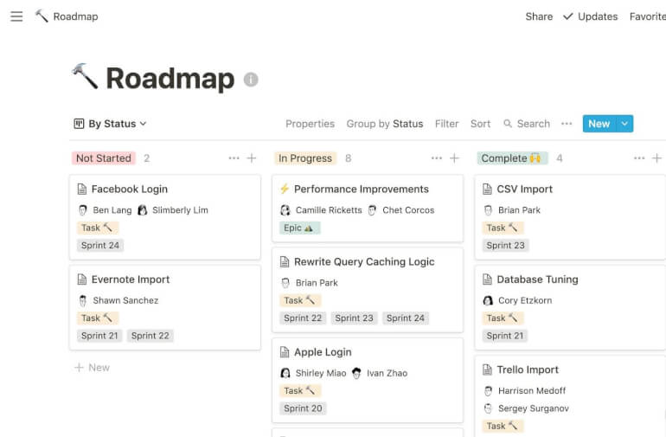666x437 pixels.
Task: Open In Progress column three-dot options
Action: pos(436,158)
